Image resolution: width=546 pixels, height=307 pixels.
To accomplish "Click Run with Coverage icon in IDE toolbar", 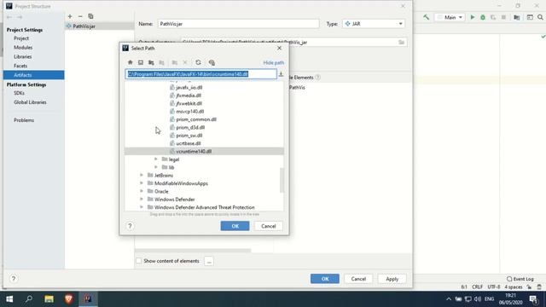I will pyautogui.click(x=493, y=17).
